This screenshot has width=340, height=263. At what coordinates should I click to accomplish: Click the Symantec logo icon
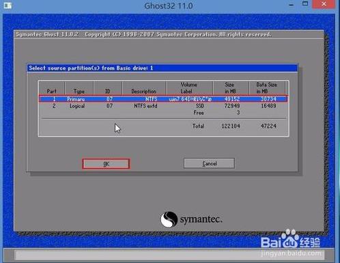(x=169, y=219)
